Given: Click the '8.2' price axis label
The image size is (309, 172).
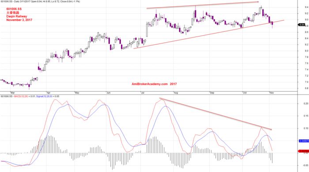Looking at the screenshot, I should (x=306, y=44).
